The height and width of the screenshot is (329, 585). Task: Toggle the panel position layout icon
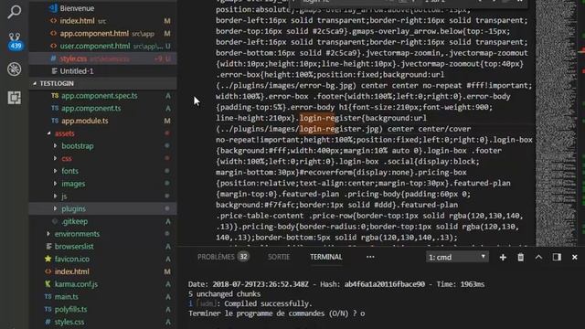pos(557,257)
